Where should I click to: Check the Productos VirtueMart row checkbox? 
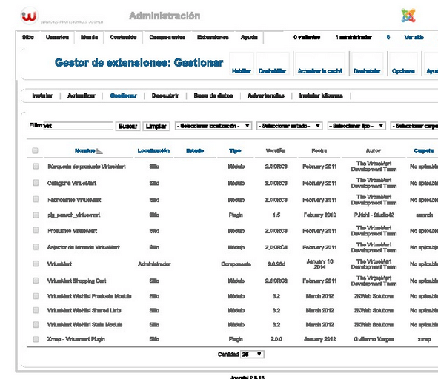(36, 230)
